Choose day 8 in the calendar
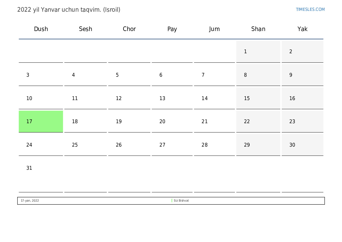 tap(258, 75)
